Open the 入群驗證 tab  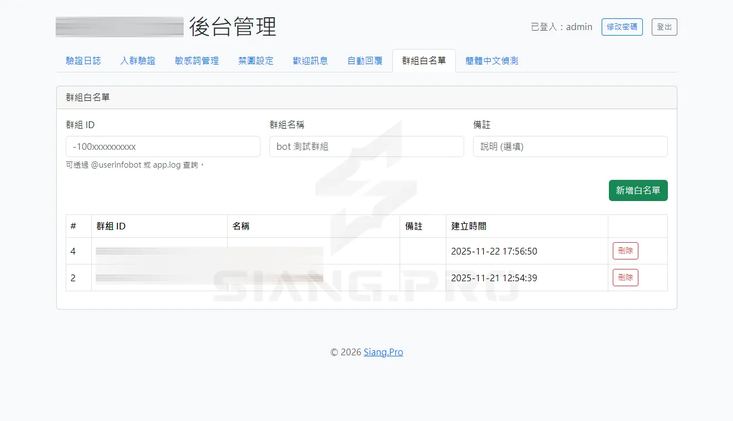click(137, 61)
